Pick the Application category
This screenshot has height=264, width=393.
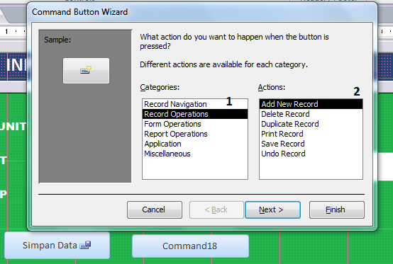[195, 144]
